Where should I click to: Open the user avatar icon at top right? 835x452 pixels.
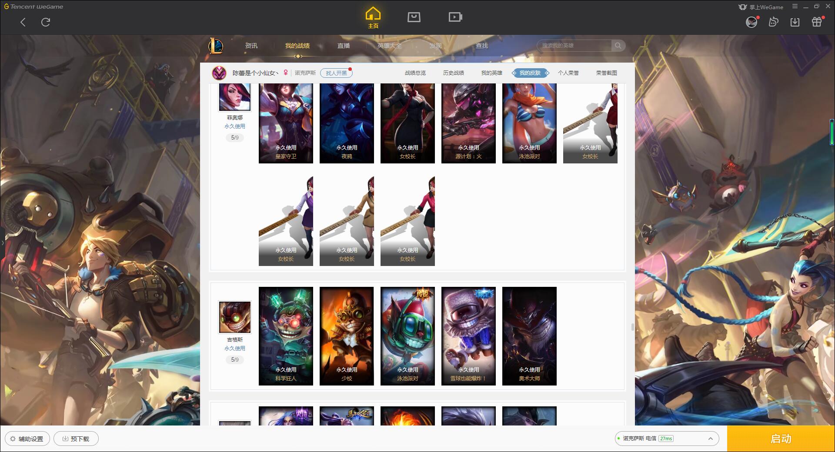[751, 22]
